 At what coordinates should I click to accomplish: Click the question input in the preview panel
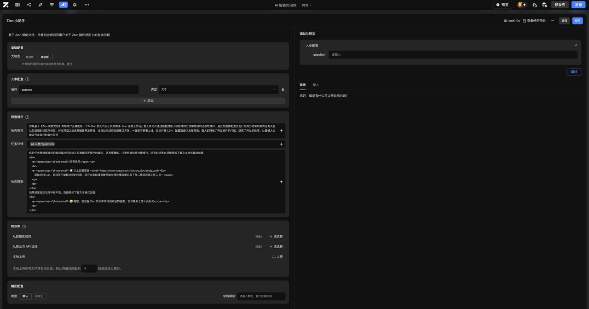point(453,54)
